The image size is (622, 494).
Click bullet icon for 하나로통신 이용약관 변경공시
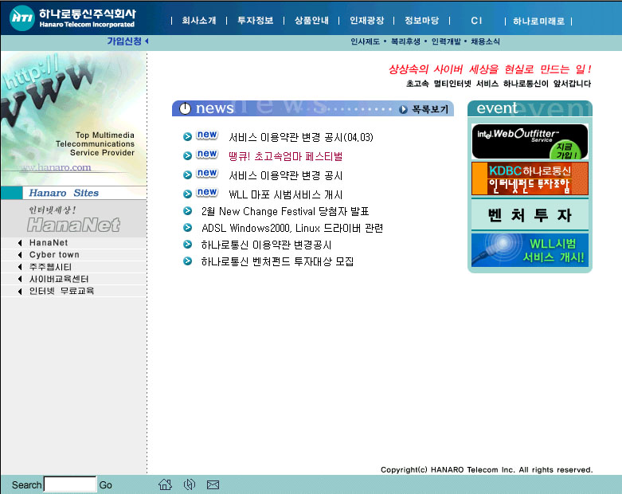187,245
